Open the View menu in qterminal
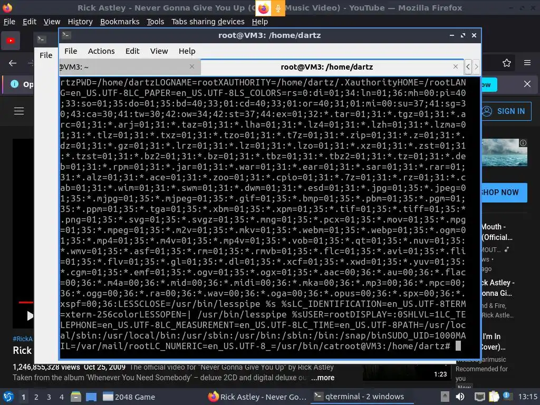 (x=159, y=51)
